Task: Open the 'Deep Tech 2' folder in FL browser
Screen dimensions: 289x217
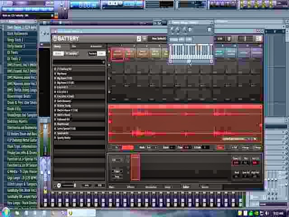Action: tap(15, 40)
